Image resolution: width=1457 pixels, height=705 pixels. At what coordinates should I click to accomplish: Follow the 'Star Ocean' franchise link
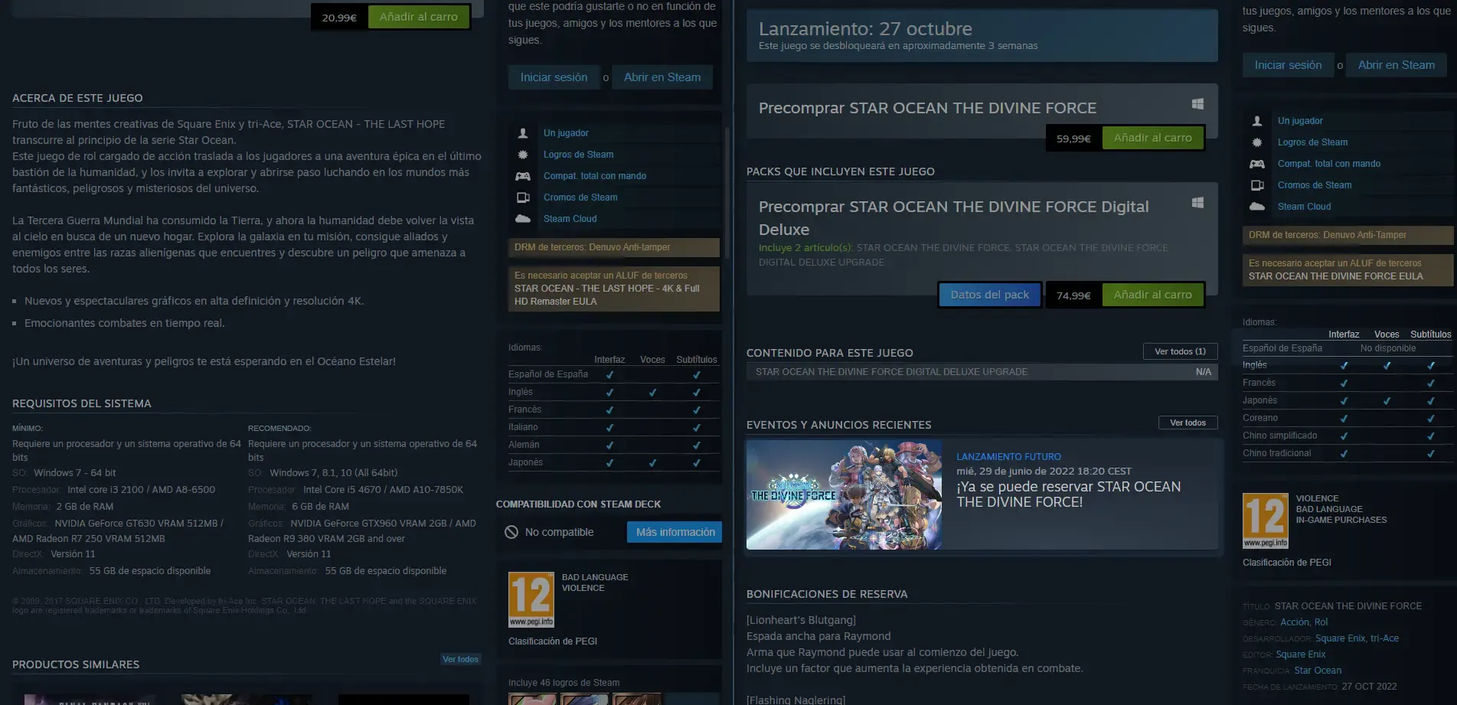pyautogui.click(x=1318, y=671)
